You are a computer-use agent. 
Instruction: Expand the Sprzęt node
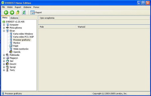(4, 67)
